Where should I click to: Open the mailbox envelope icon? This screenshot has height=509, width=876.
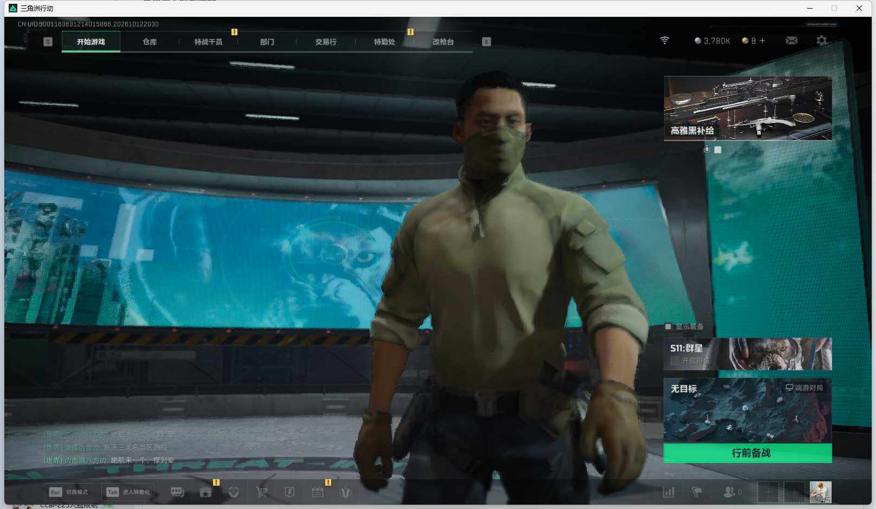tap(791, 41)
